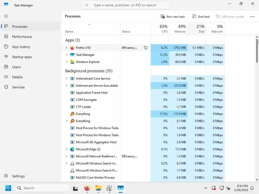
Task: Click the Microsoft Edge process icon
Action: point(72,149)
